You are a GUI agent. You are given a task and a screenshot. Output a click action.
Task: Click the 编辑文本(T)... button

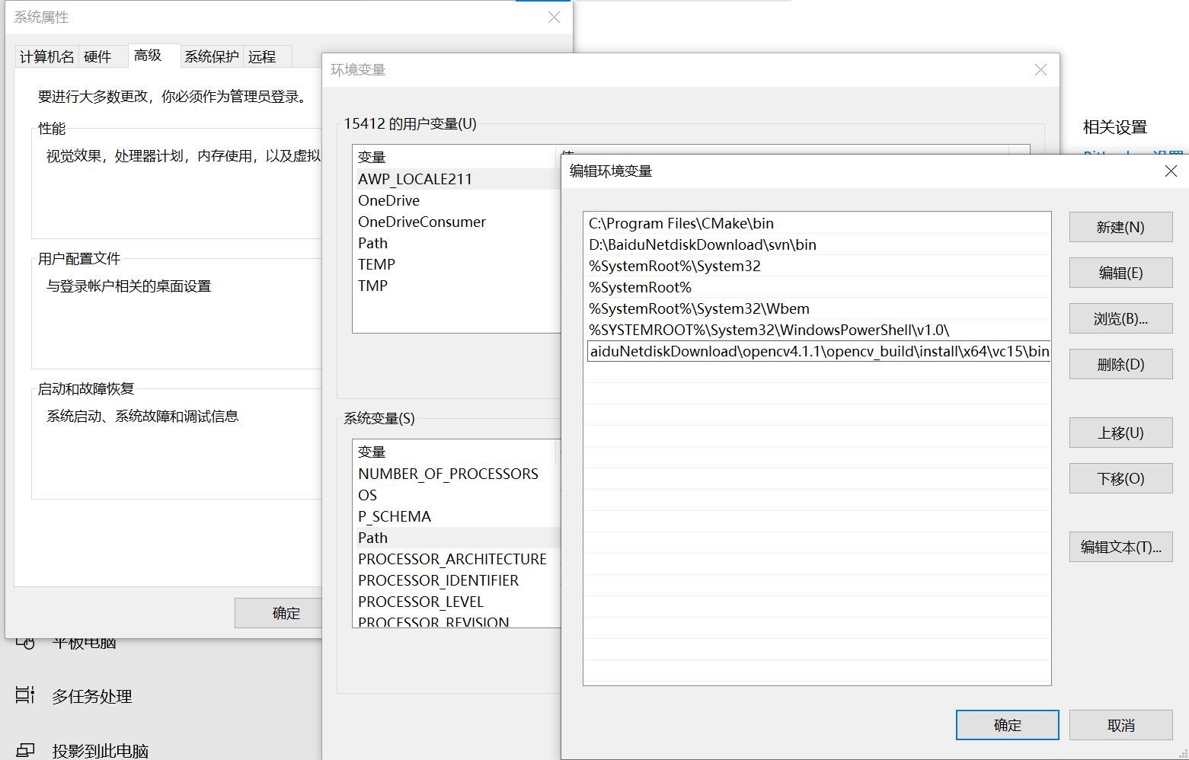tap(1120, 546)
